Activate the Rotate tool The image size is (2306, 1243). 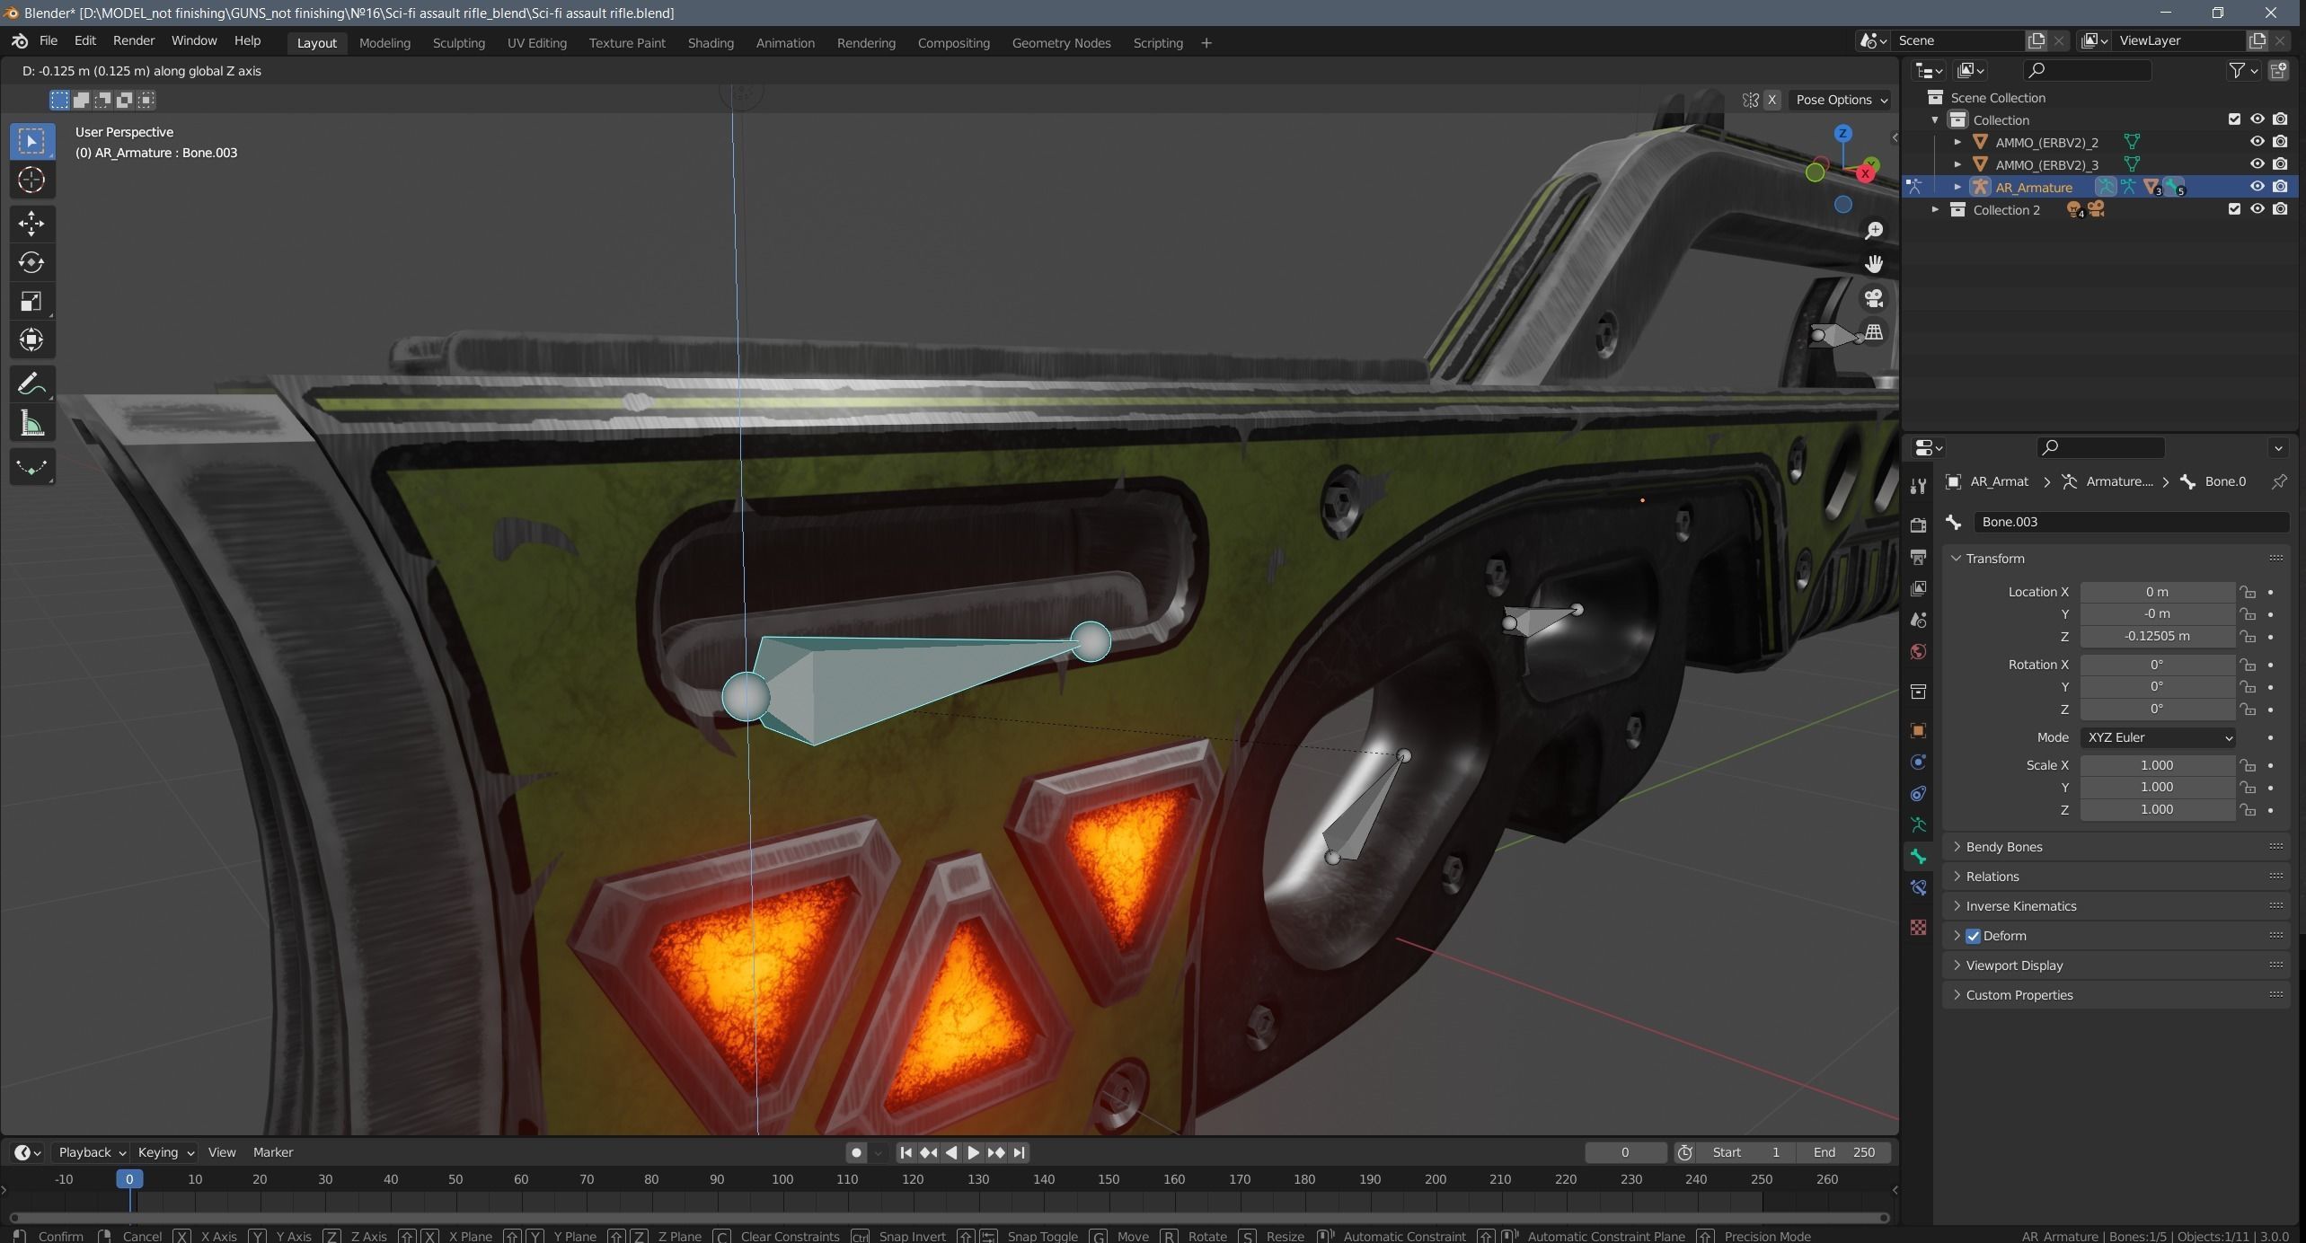coord(31,262)
